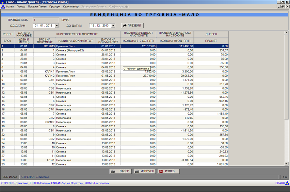Viewport: 290px width, 192px height.
Task: Open the Помош menu
Action: pyautogui.click(x=21, y=7)
